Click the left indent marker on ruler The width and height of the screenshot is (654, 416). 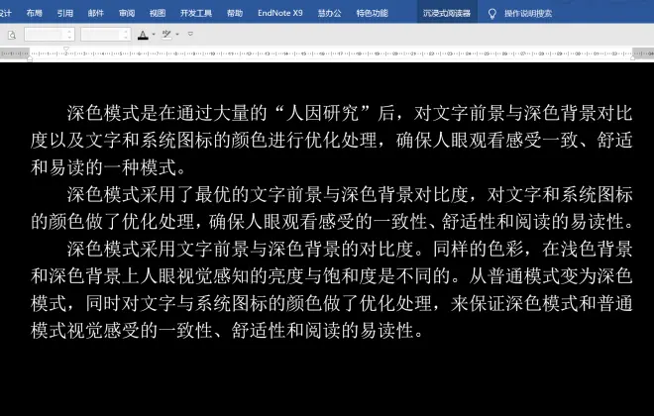tap(30, 58)
